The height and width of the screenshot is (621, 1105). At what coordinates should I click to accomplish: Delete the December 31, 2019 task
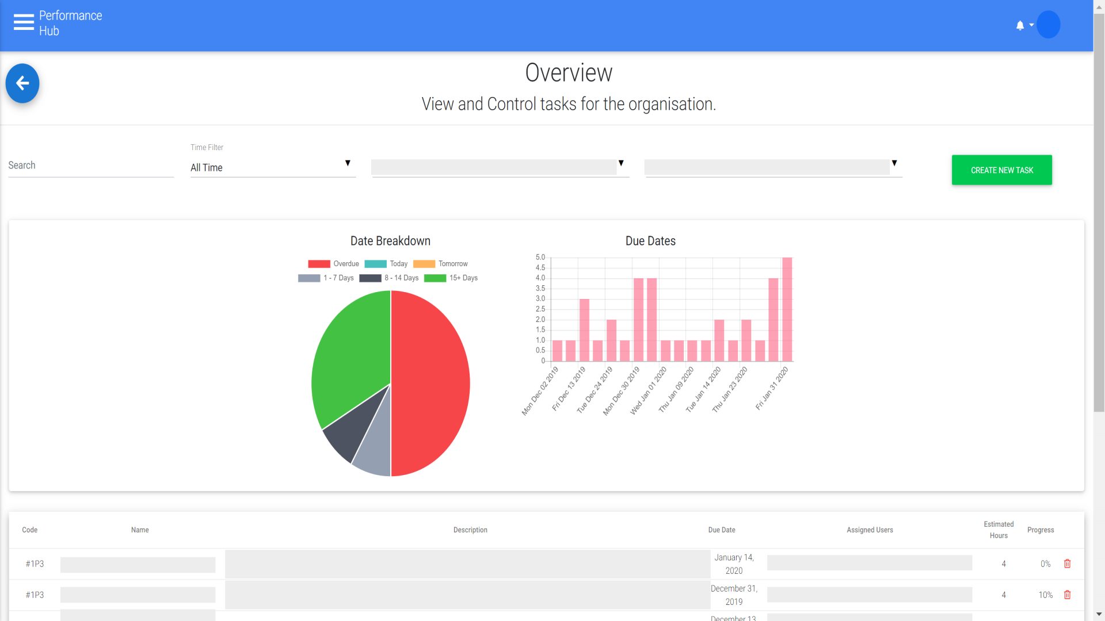point(1067,595)
